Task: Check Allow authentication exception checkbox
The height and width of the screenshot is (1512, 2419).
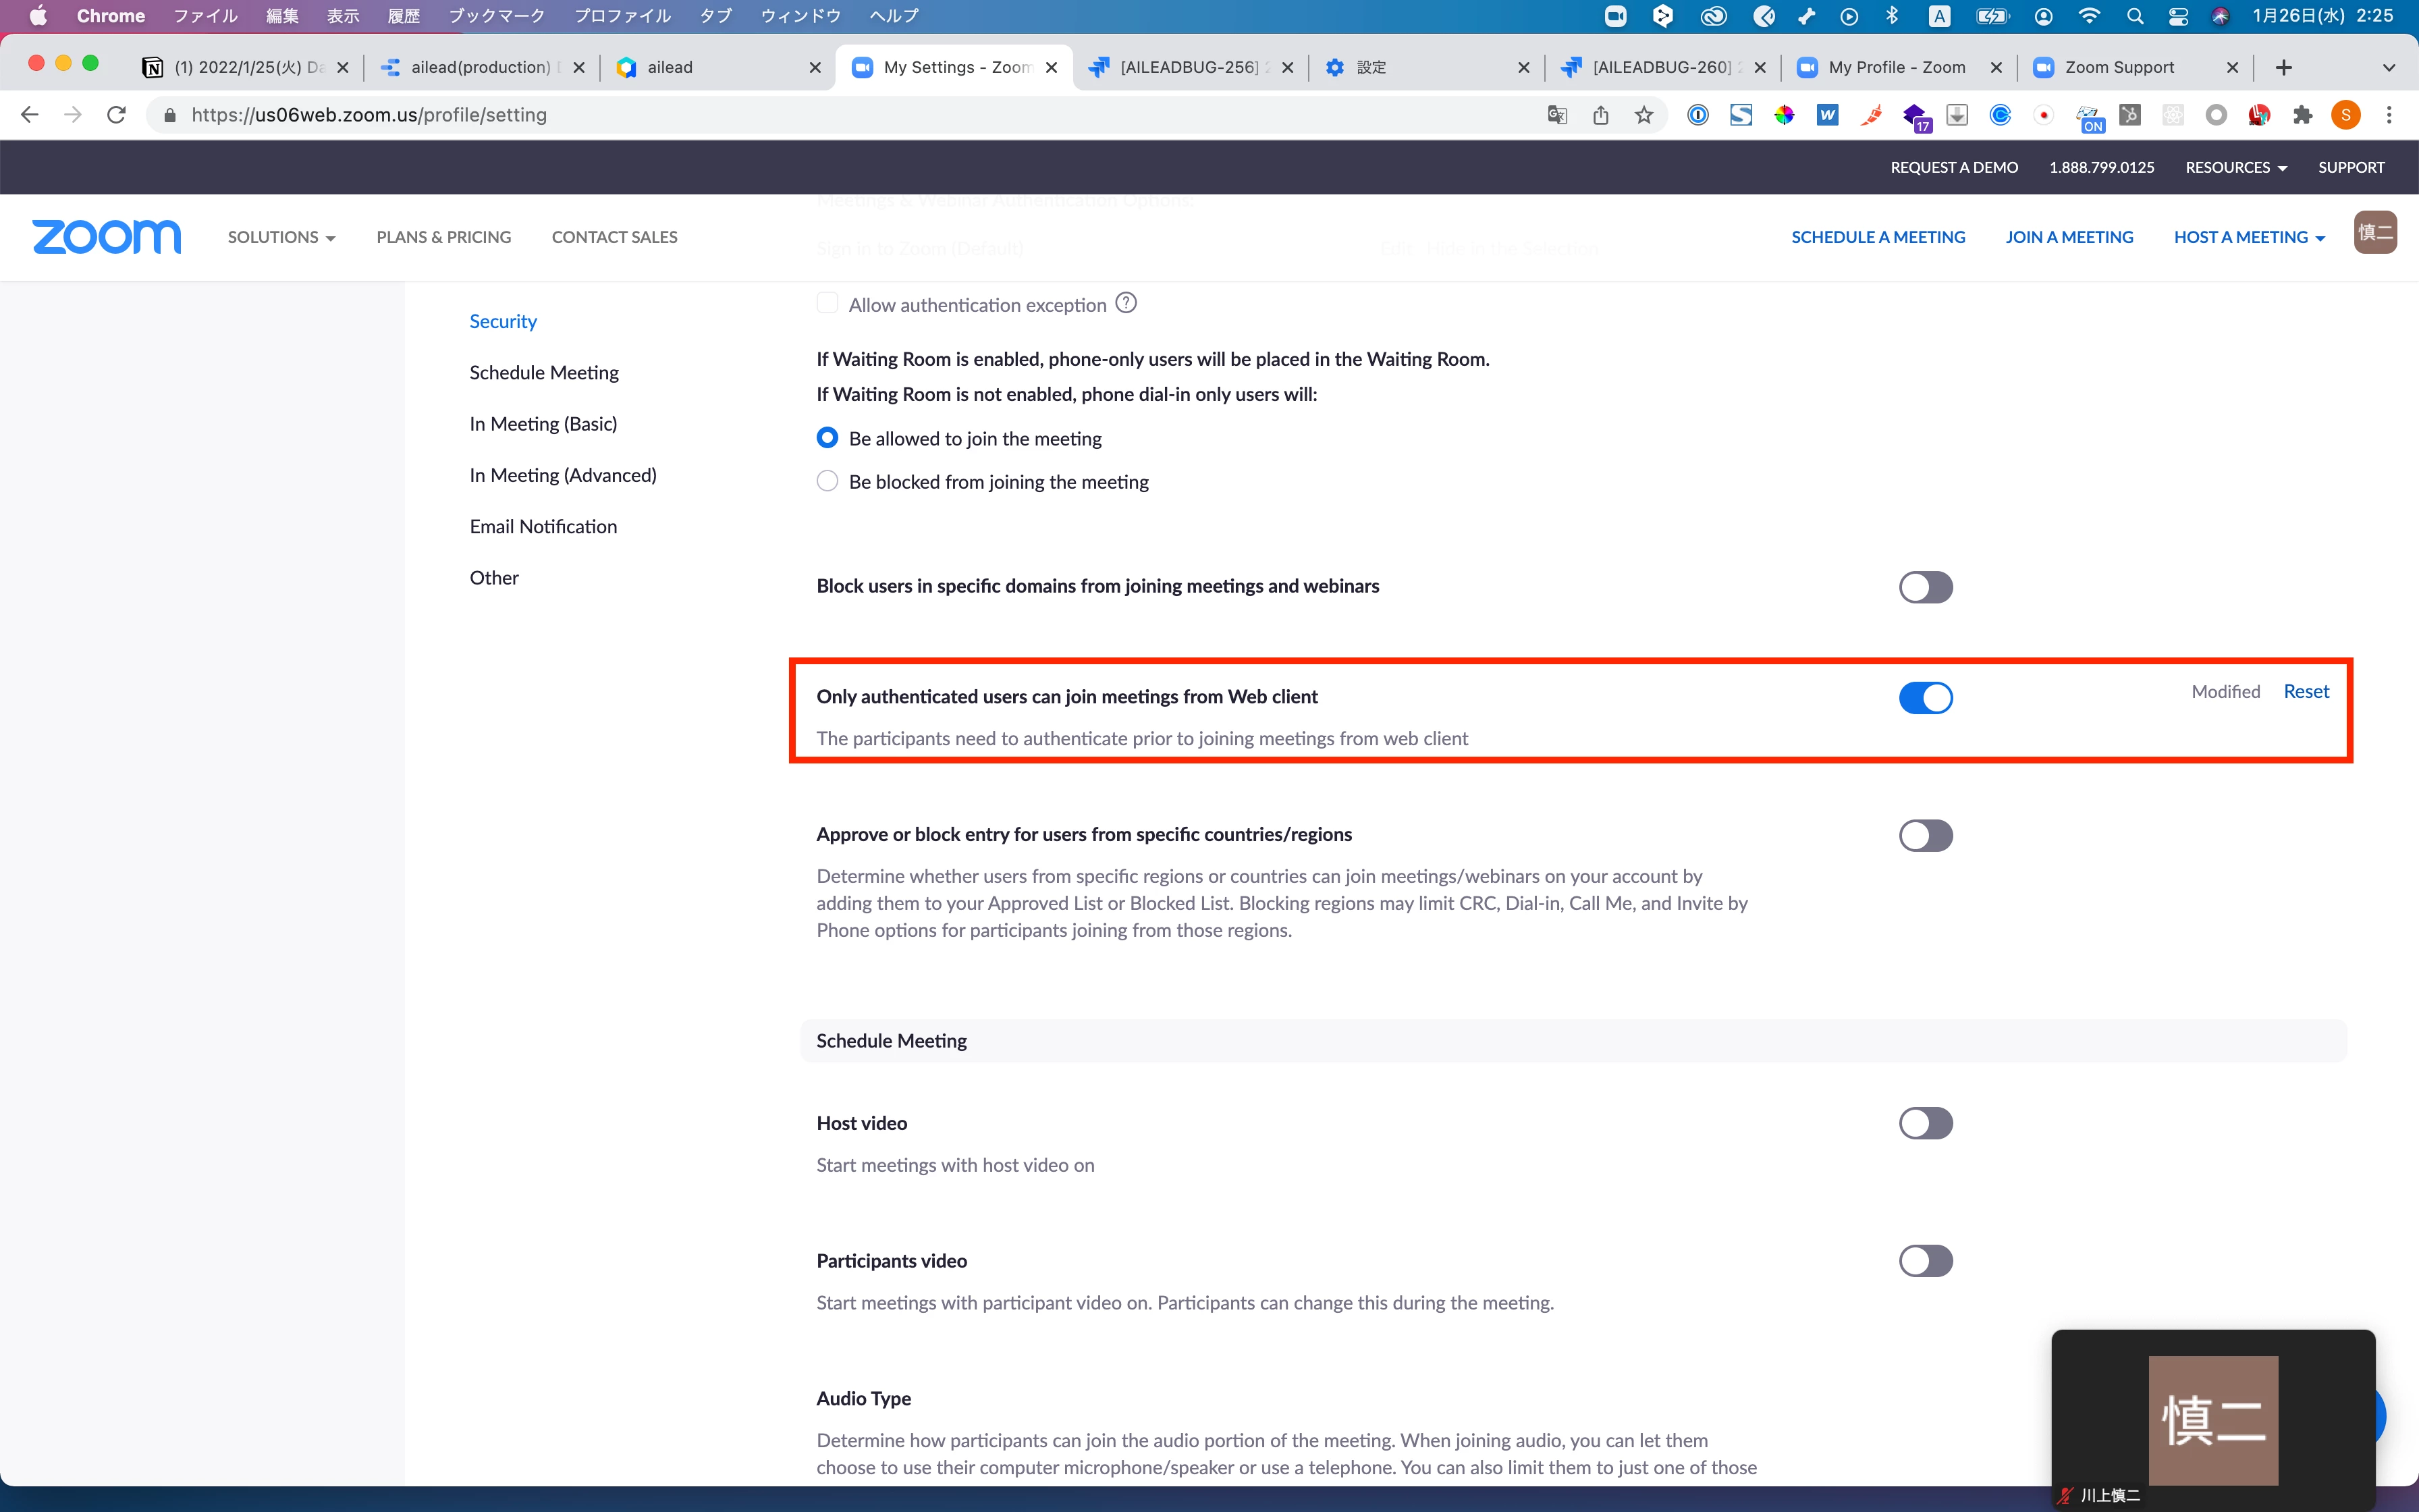Action: point(827,303)
